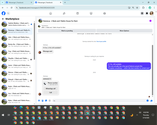
Task: Switch to the first Messenger browser tab
Action: (19, 2)
